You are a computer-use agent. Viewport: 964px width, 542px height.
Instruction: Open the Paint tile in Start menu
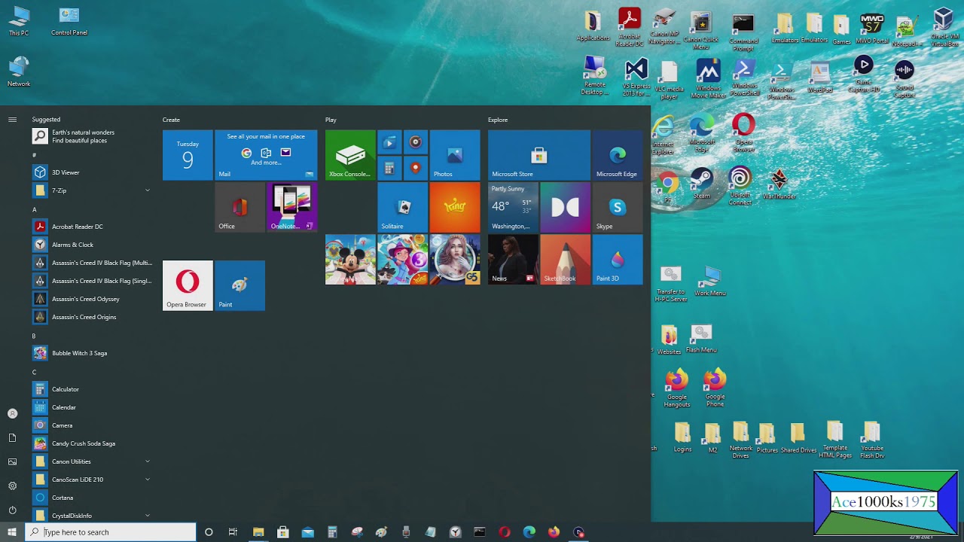[x=239, y=285]
